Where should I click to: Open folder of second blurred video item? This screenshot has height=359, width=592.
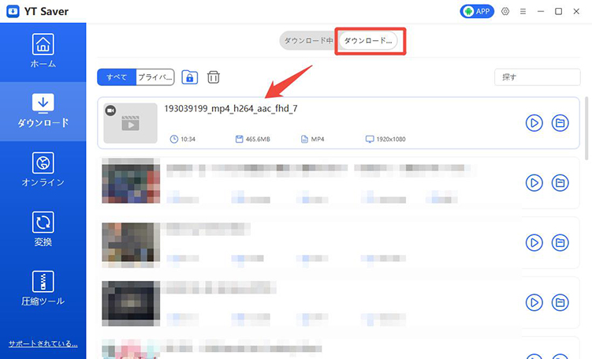(x=560, y=183)
